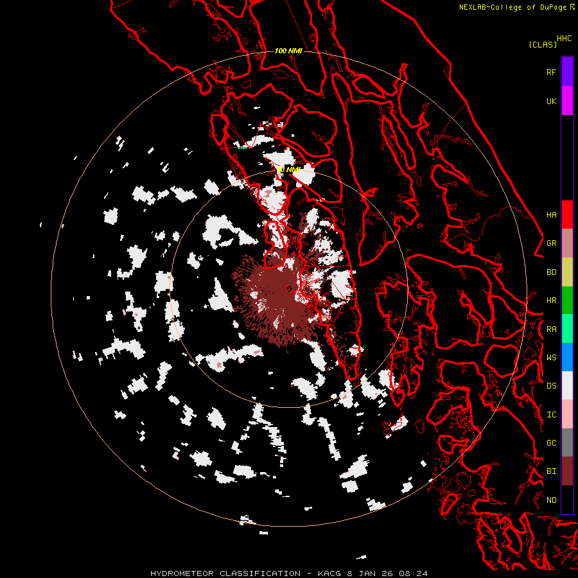Click the NEXLAB-College of DuPage text
Viewport: 578px width, 578px height.
tap(512, 7)
